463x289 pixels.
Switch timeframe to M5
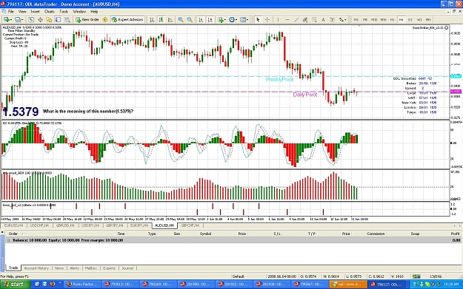pos(365,20)
